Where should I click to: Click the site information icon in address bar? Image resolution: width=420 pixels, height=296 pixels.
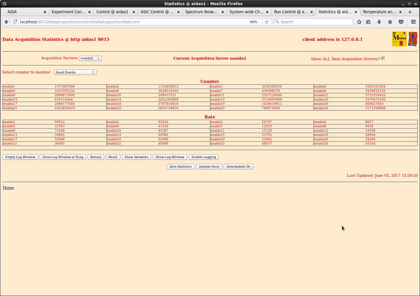click(15, 22)
